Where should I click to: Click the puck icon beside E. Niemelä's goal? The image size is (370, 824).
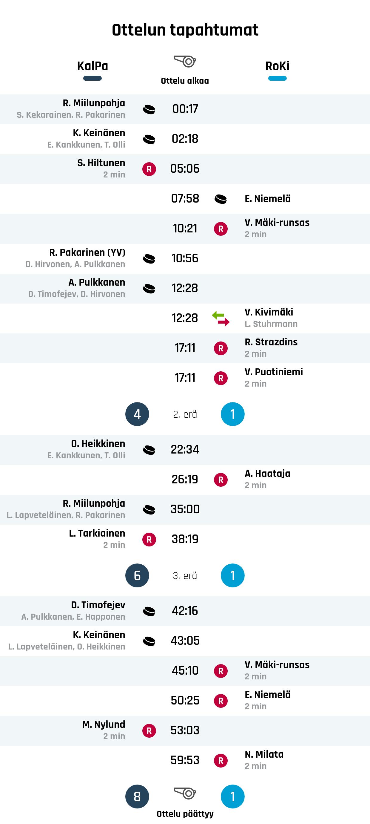coord(221,199)
